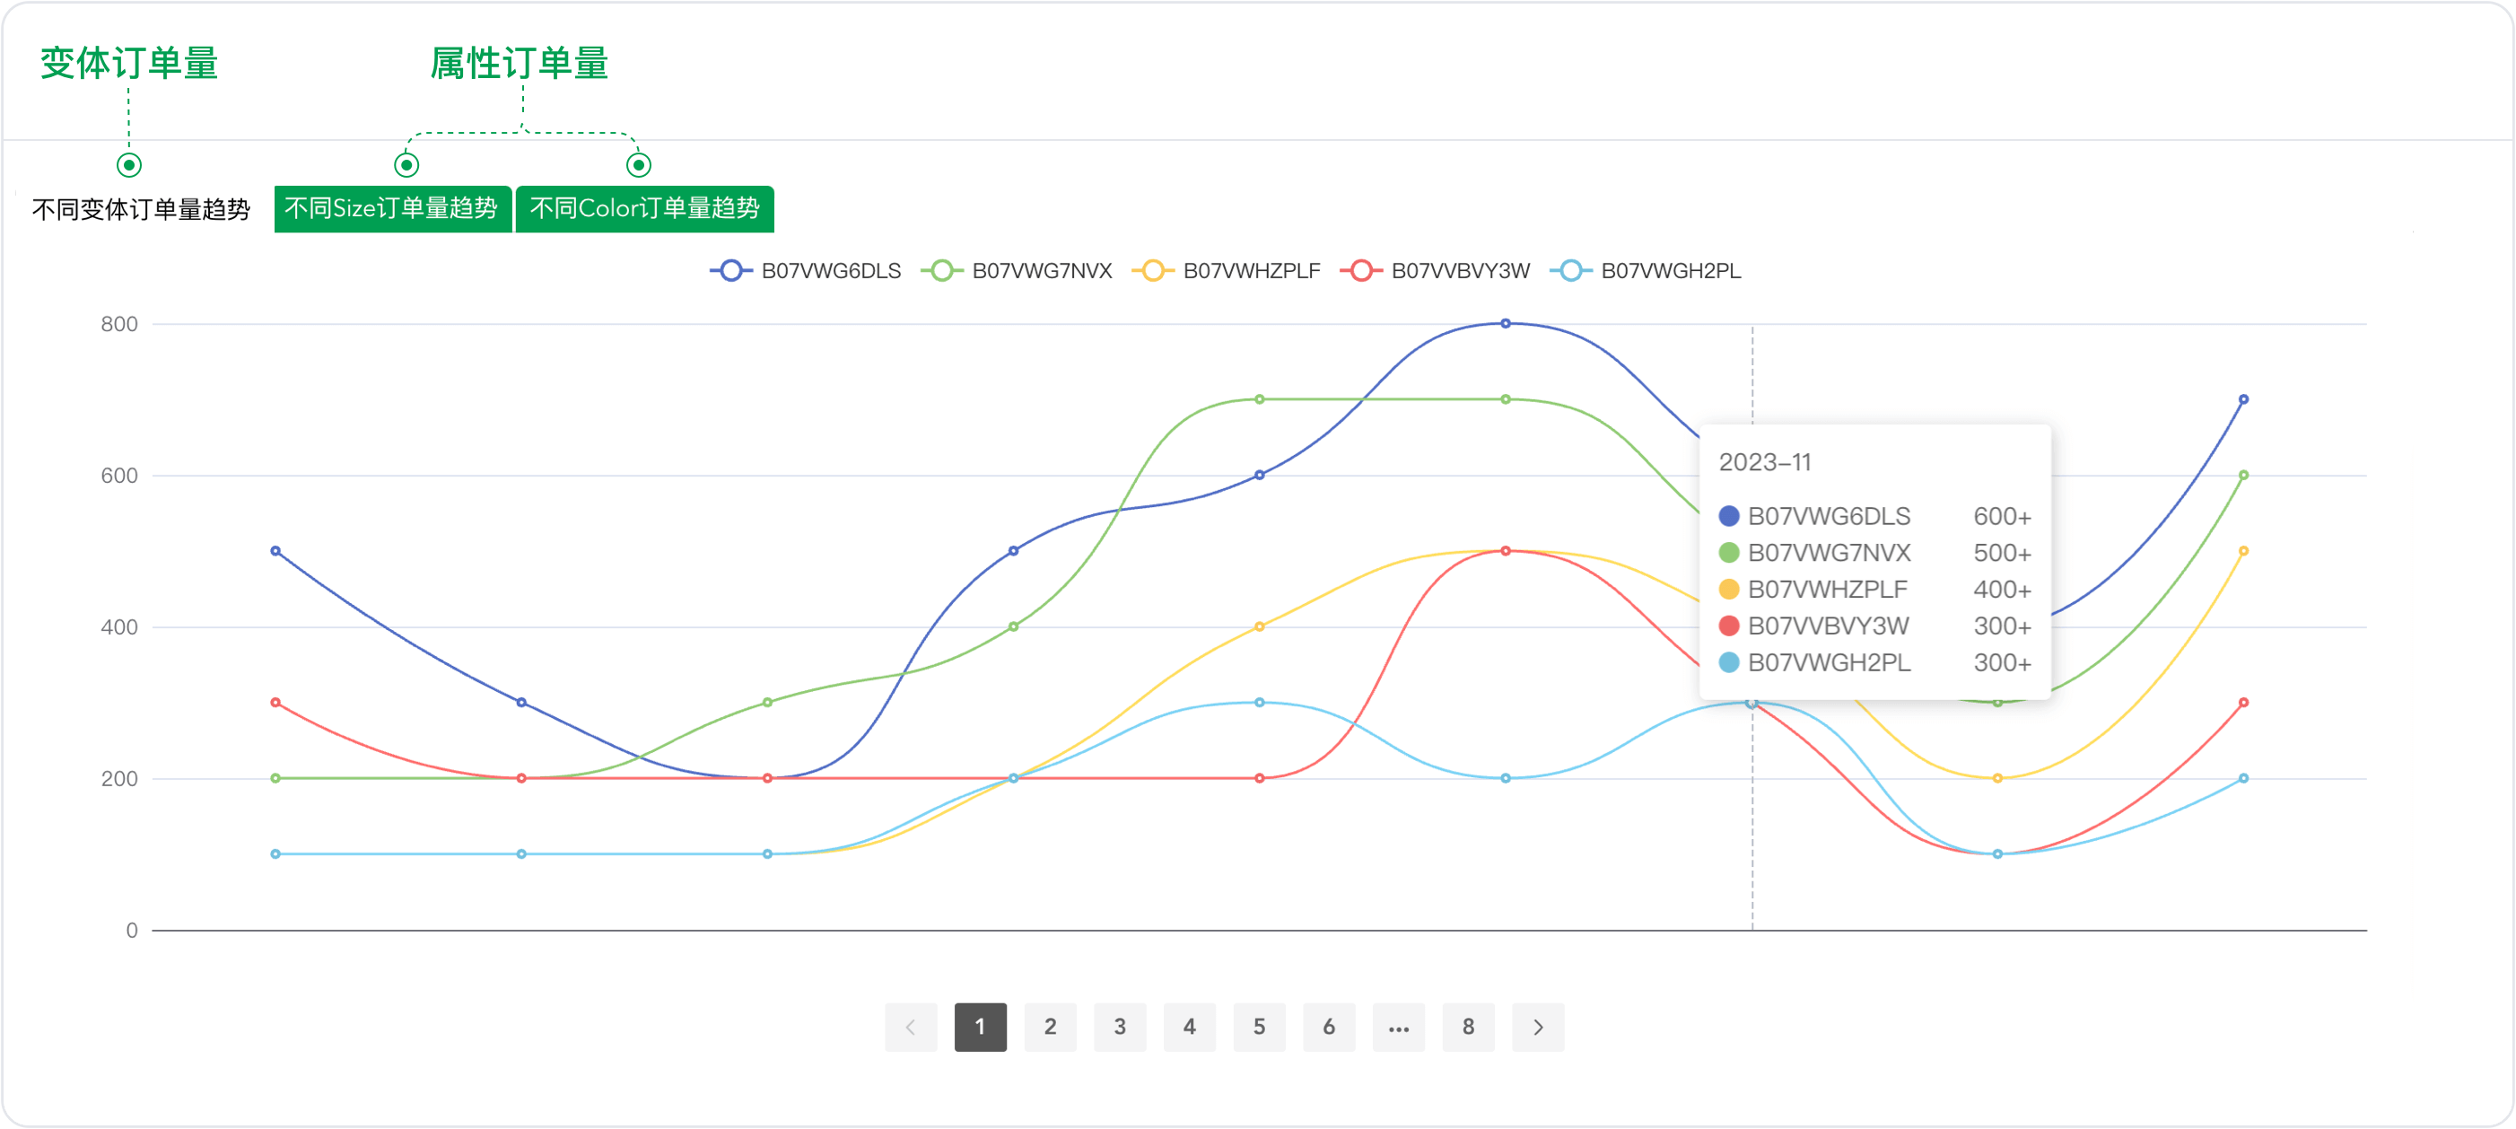Open page 5 of results

pyautogui.click(x=1259, y=1027)
